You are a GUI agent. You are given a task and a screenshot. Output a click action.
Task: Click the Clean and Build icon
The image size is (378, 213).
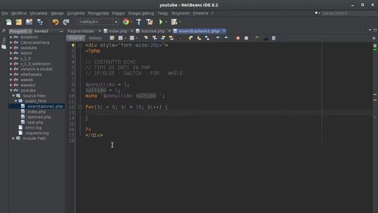point(149,22)
